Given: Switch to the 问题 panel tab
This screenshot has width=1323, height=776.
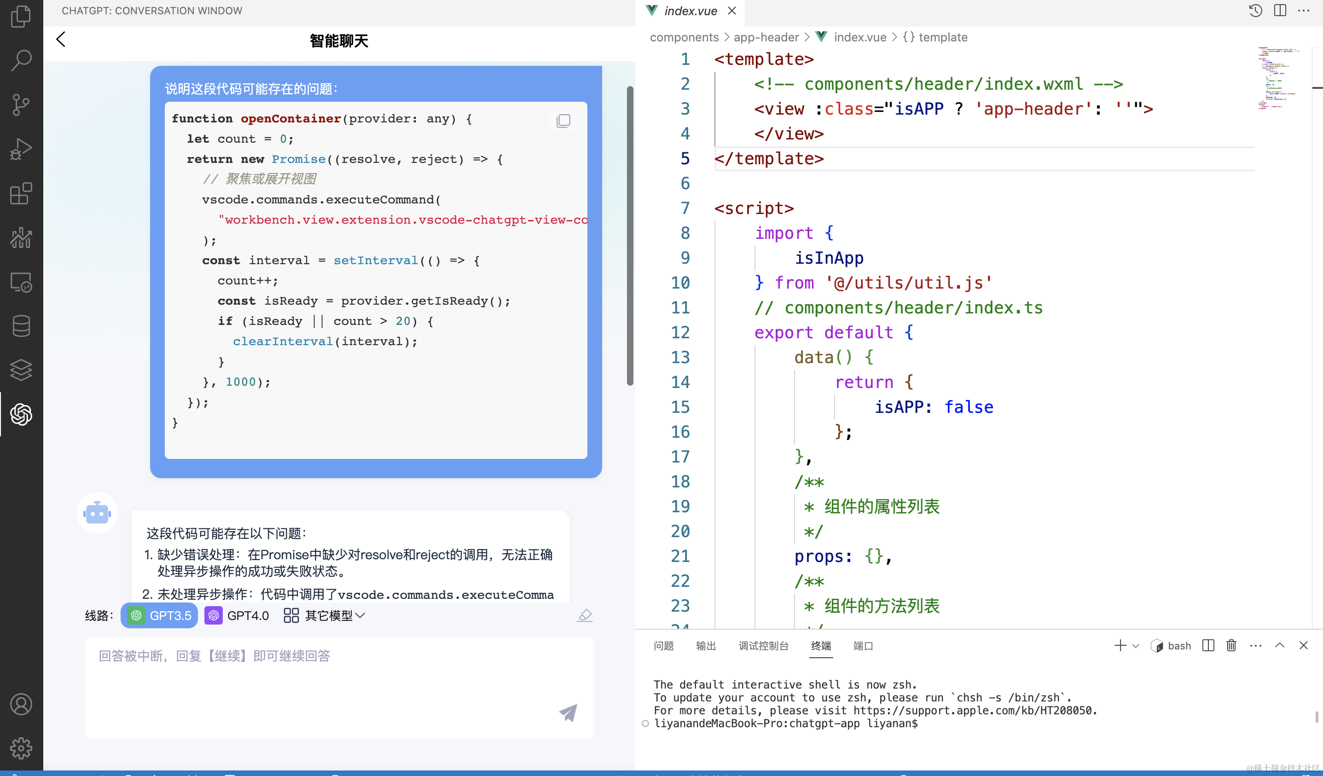Looking at the screenshot, I should (664, 646).
